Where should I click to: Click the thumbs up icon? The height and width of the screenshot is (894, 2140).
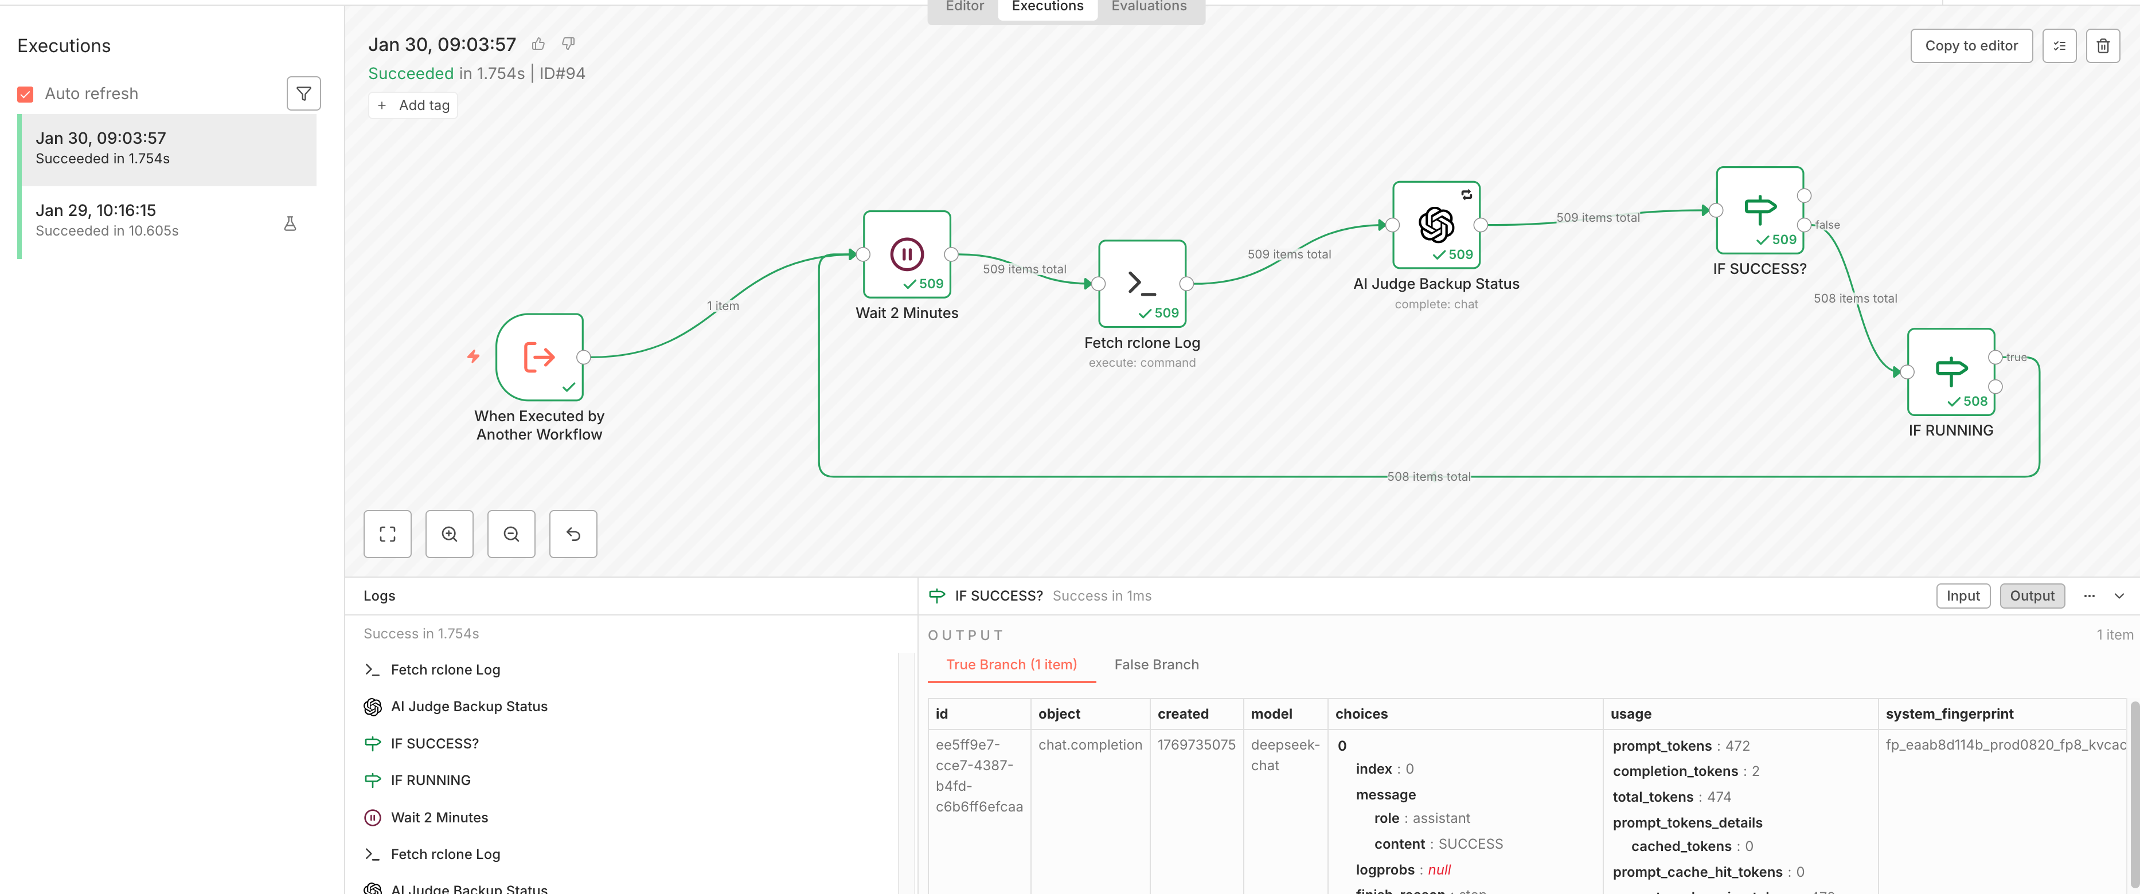[x=538, y=44]
